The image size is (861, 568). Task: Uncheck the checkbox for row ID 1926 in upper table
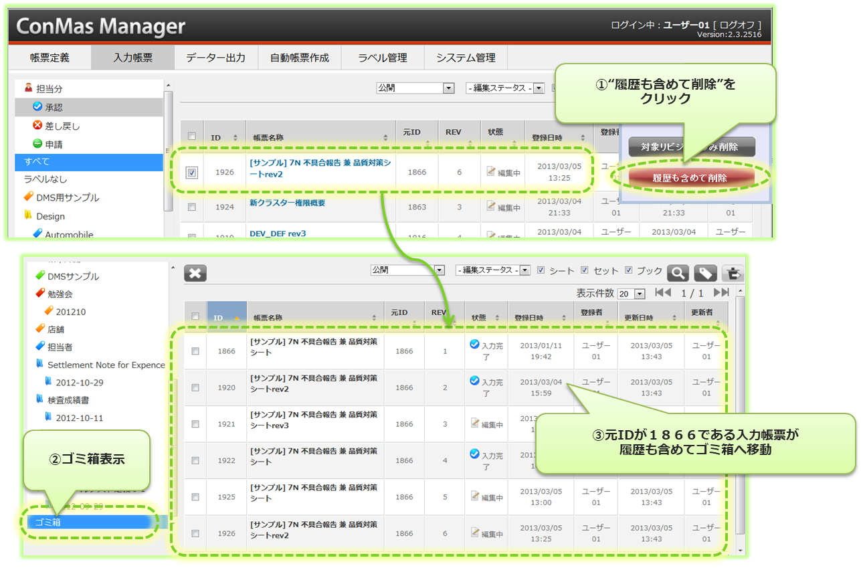pos(192,173)
